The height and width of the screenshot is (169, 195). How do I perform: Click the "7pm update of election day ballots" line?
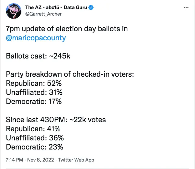[67, 29]
